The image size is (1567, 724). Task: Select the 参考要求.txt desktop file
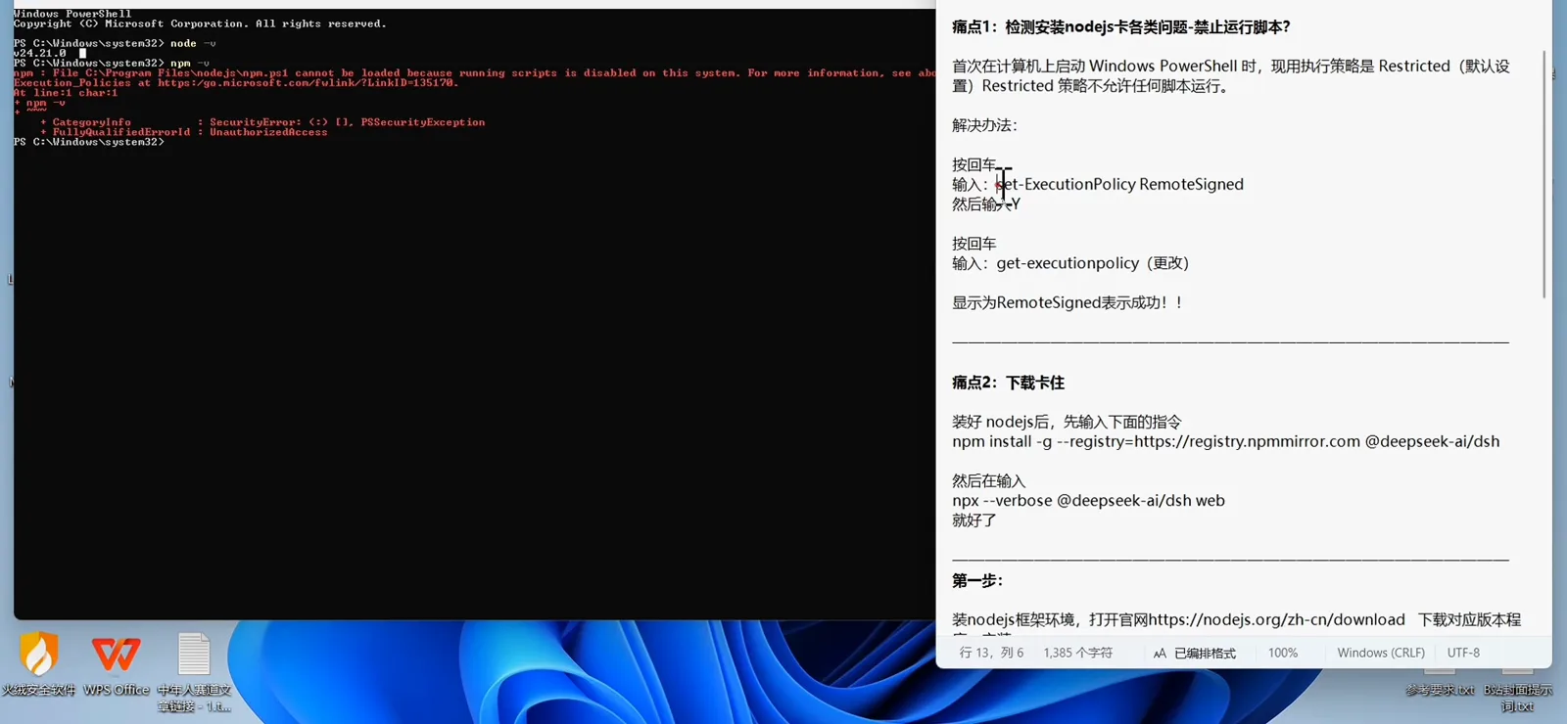(x=1440, y=689)
